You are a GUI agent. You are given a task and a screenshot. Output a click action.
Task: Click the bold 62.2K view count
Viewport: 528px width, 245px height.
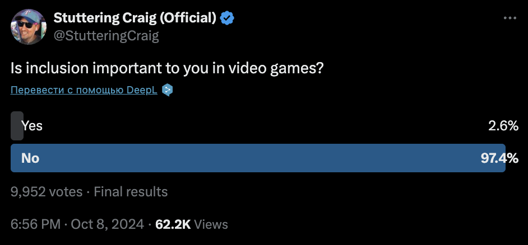[173, 224]
